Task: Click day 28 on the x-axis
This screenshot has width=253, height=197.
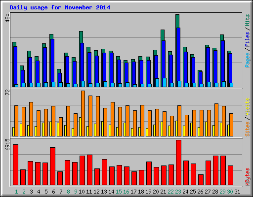Action: pos(215,192)
